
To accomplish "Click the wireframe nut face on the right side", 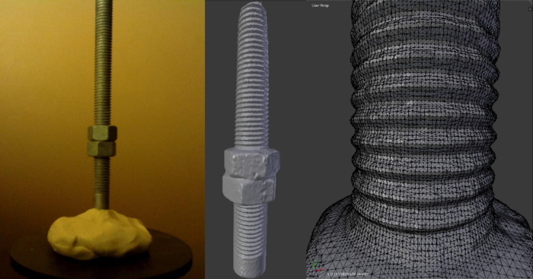I will [x=512, y=238].
